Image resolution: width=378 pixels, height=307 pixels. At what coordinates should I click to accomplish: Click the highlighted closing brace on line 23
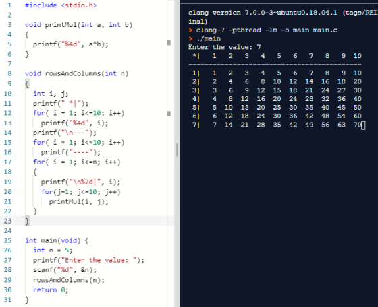pos(27,221)
